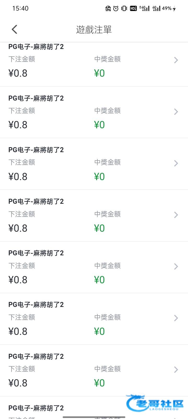Screen dimensions: 188x419
Task: Tap the bottom home gesture bar
Action: click(x=94, y=417)
